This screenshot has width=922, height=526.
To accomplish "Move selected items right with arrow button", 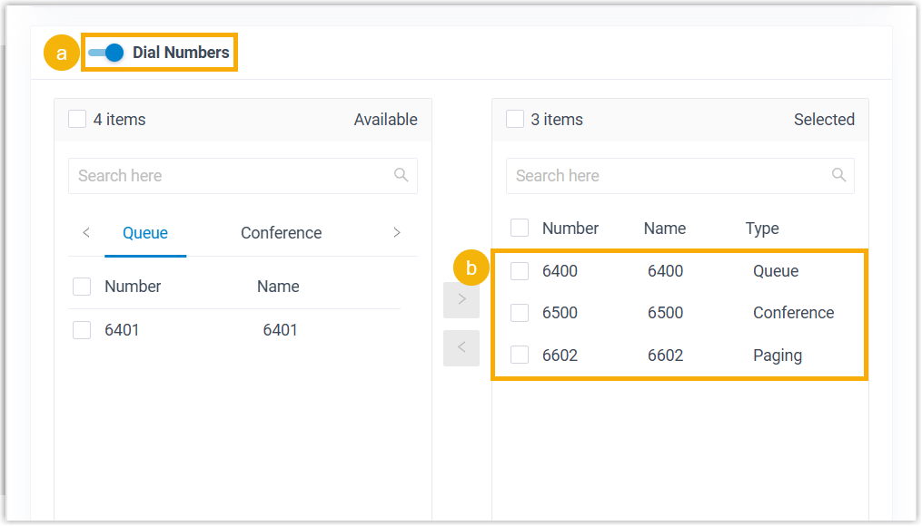I will click(x=461, y=299).
